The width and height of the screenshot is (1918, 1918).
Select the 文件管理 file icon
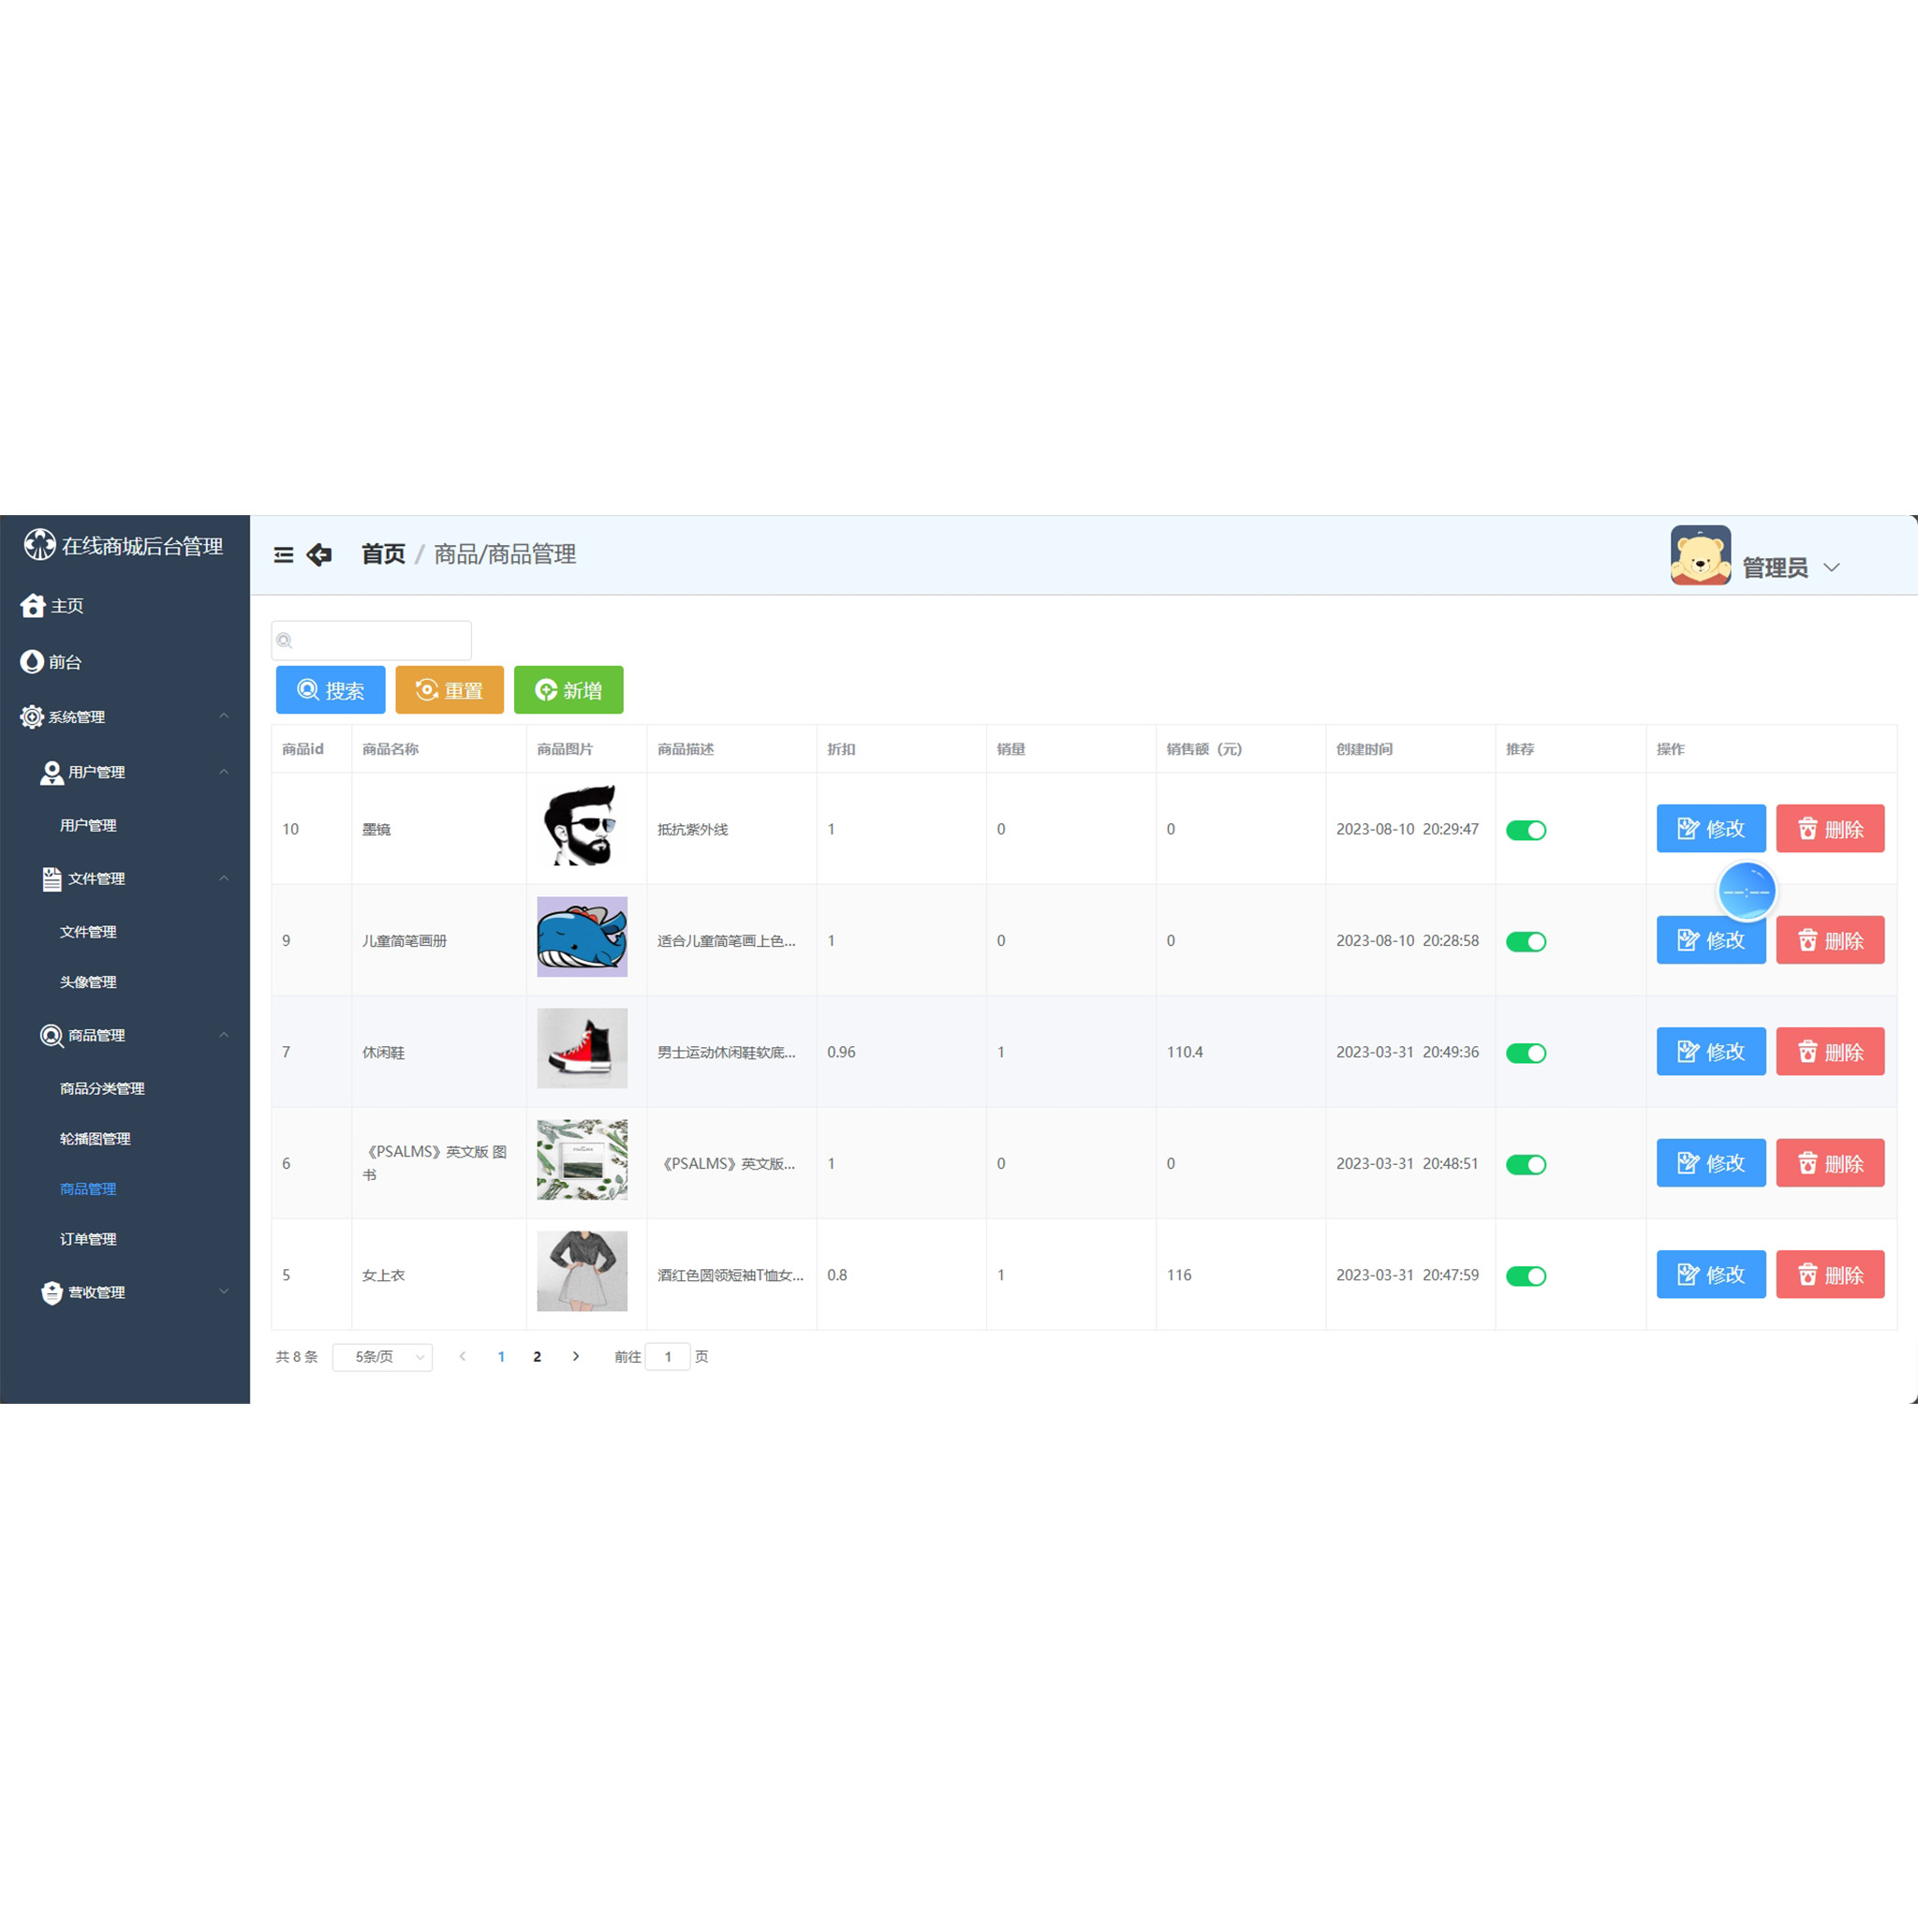tap(52, 878)
